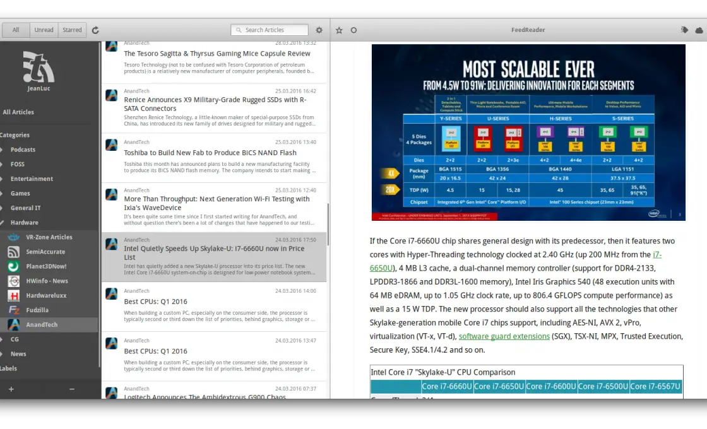Select Intel Quietly Speeds Up Skylake-U article
707x429 pixels.
coord(215,257)
